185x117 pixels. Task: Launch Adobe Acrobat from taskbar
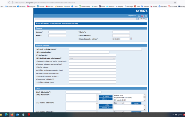29,115
